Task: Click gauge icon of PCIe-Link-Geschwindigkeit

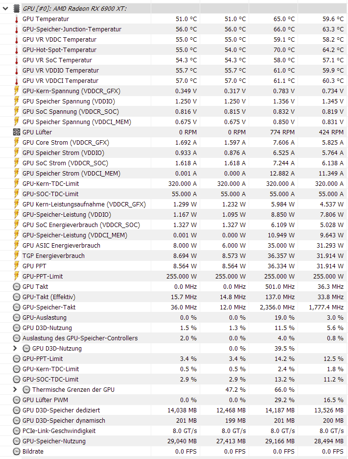Action: [17, 431]
